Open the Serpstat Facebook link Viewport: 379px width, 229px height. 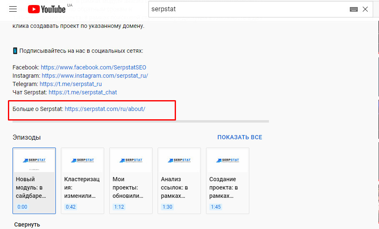point(93,67)
